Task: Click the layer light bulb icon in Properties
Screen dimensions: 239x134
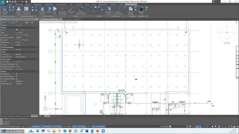Action: (17, 30)
